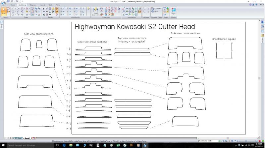This screenshot has width=265, height=148.
Task: Click the Solid Edge application button
Action: 3,3
